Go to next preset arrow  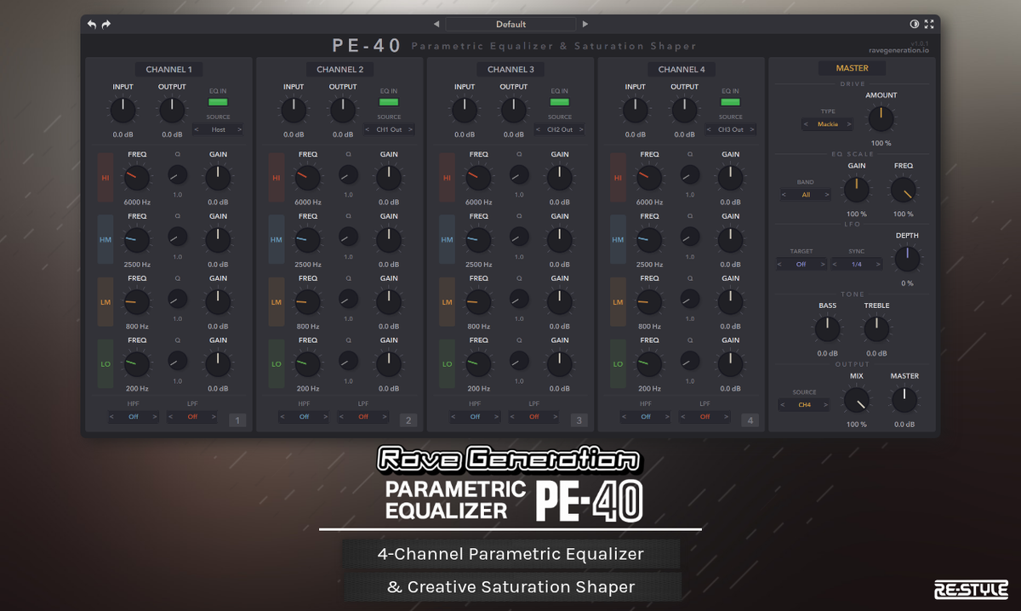(x=585, y=24)
